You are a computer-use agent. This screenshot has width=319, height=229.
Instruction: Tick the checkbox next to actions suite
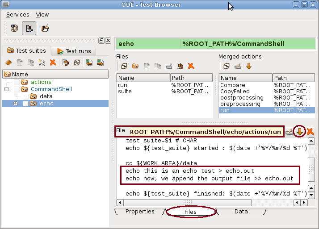pos(17,82)
